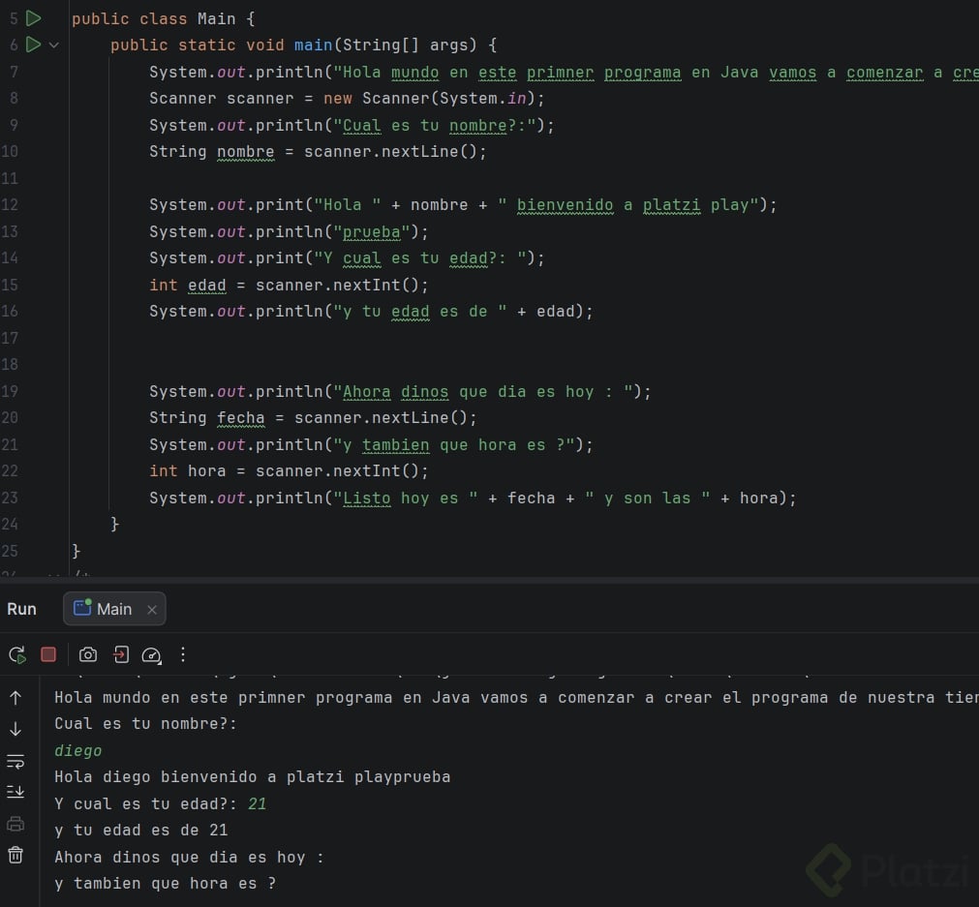This screenshot has height=907, width=979.
Task: Click "Ahora" in line 19 string
Action: [366, 392]
